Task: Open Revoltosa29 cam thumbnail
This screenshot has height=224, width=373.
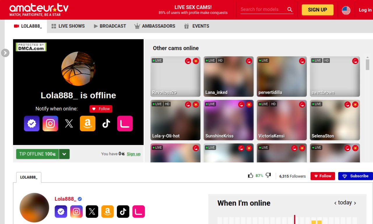Action: tap(175, 76)
